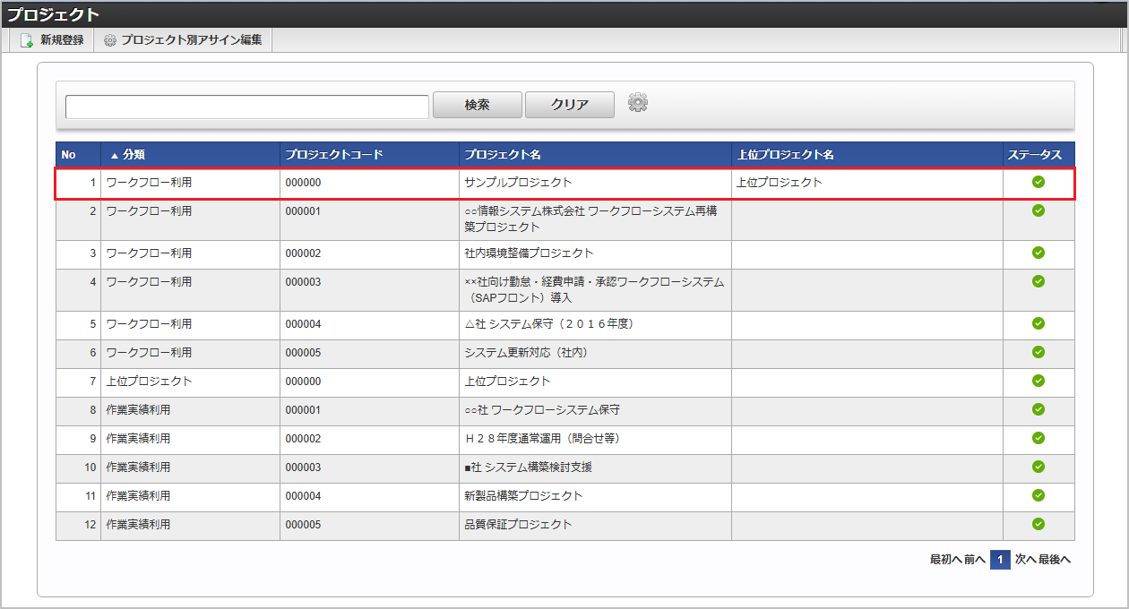Focus the project search text field

point(246,107)
